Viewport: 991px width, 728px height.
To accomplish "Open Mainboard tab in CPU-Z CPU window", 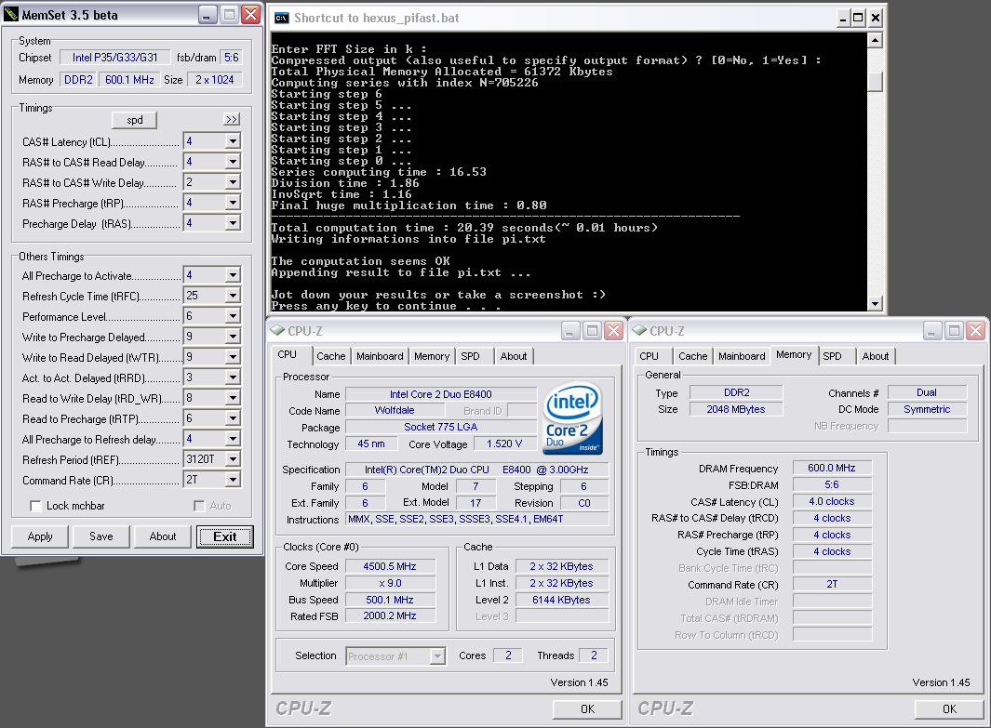I will (380, 356).
